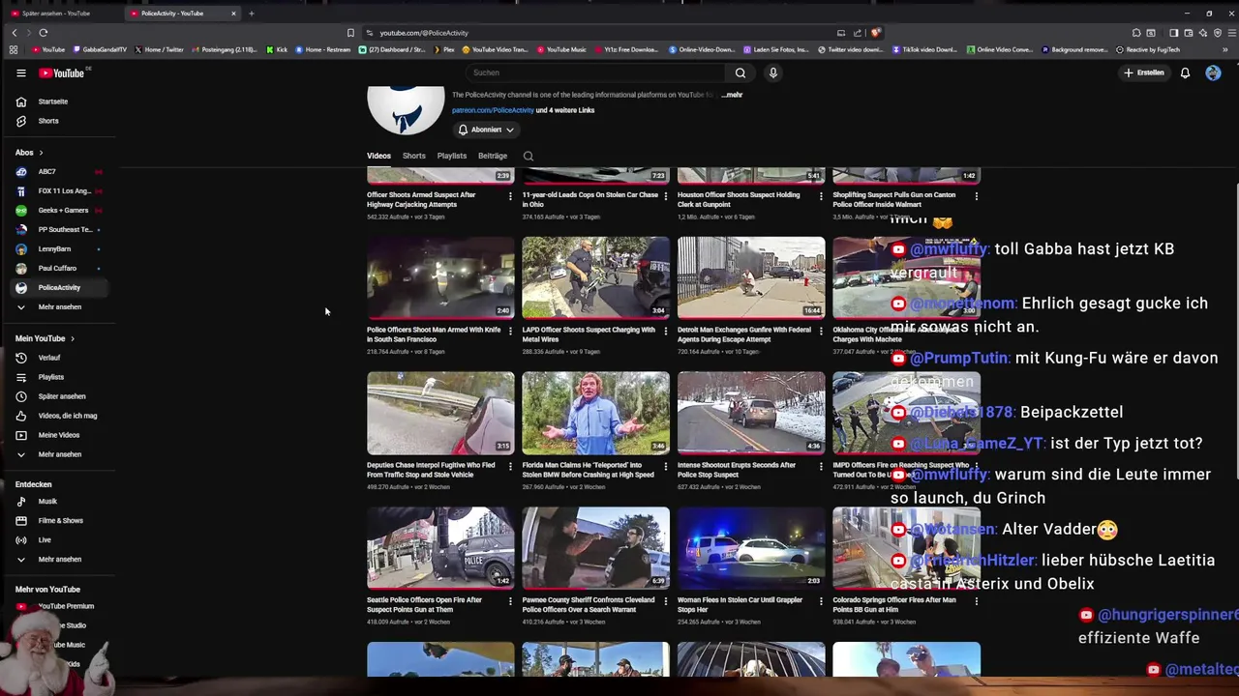Click the Erstellen create button
This screenshot has width=1239, height=696.
(x=1143, y=72)
